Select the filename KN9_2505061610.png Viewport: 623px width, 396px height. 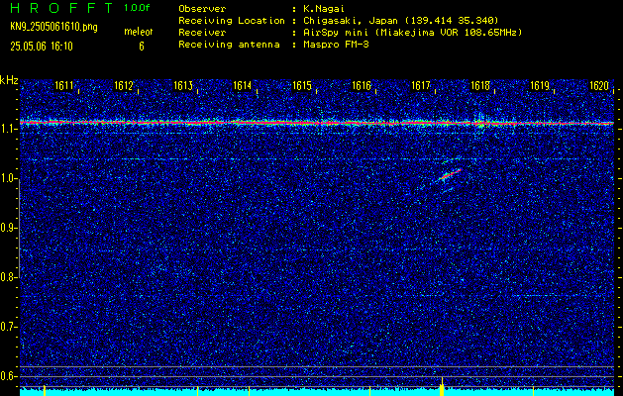tap(53, 27)
